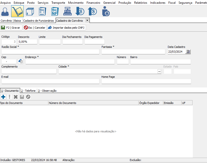The height and width of the screenshot is (163, 207).
Task: Open the Financeiro menu
Action: (x=93, y=3)
